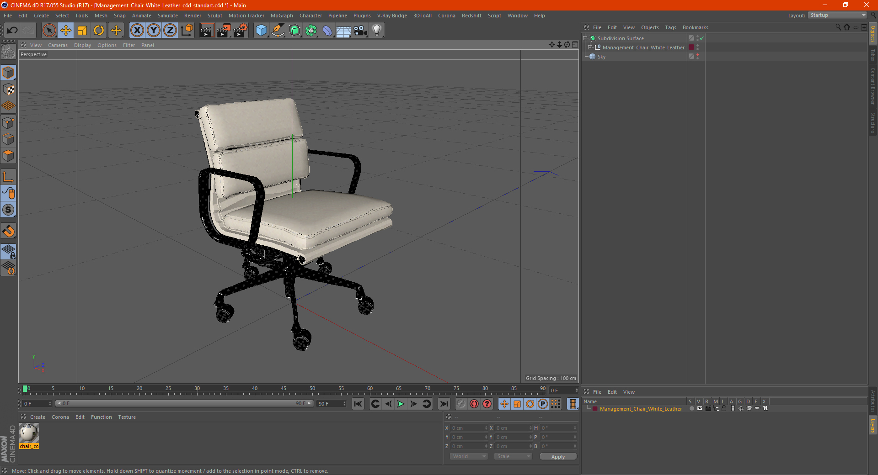878x475 pixels.
Task: Render the current view clapperboard
Action: tap(207, 31)
